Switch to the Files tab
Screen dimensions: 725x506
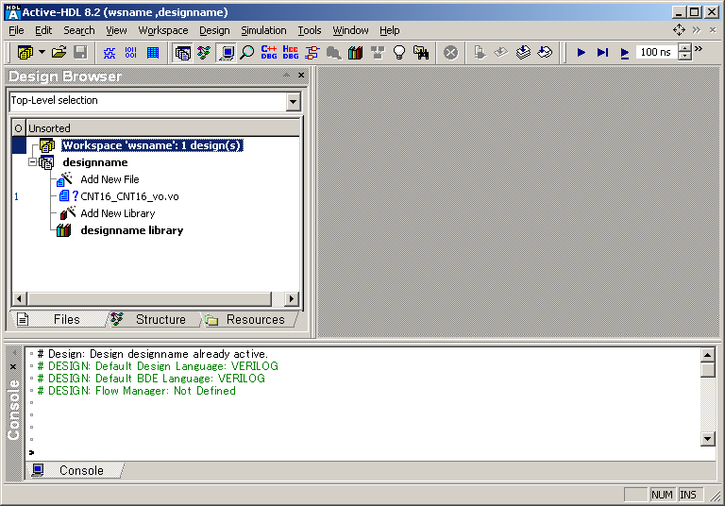61,320
